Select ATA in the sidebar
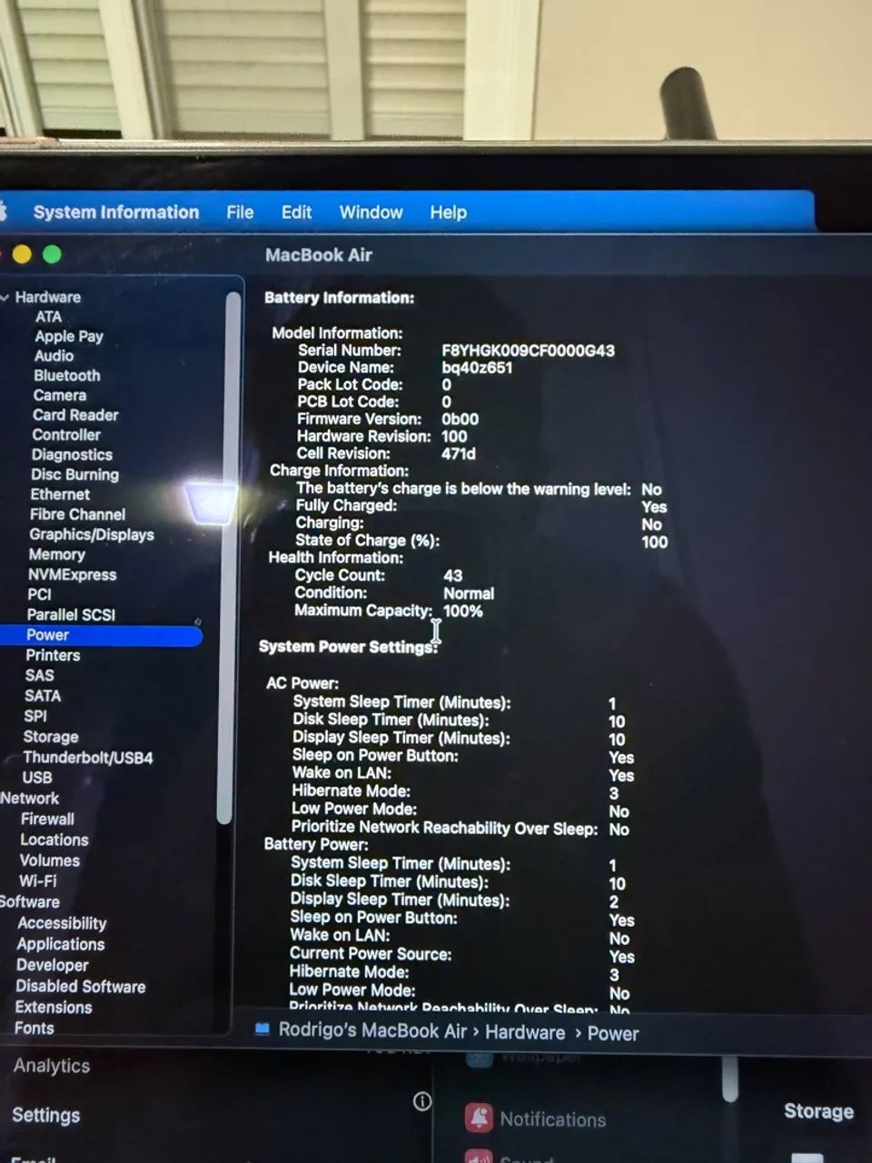 coord(48,317)
